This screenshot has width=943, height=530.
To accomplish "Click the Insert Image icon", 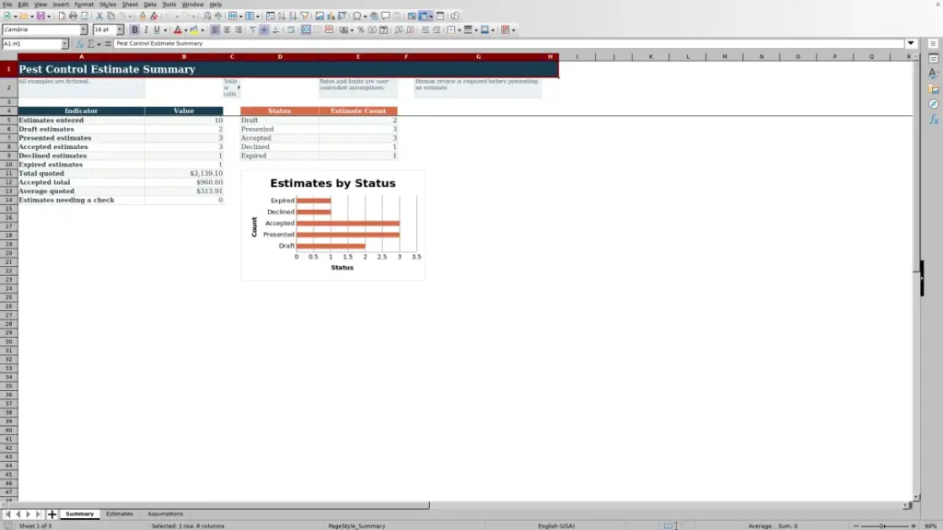I will coord(320,16).
